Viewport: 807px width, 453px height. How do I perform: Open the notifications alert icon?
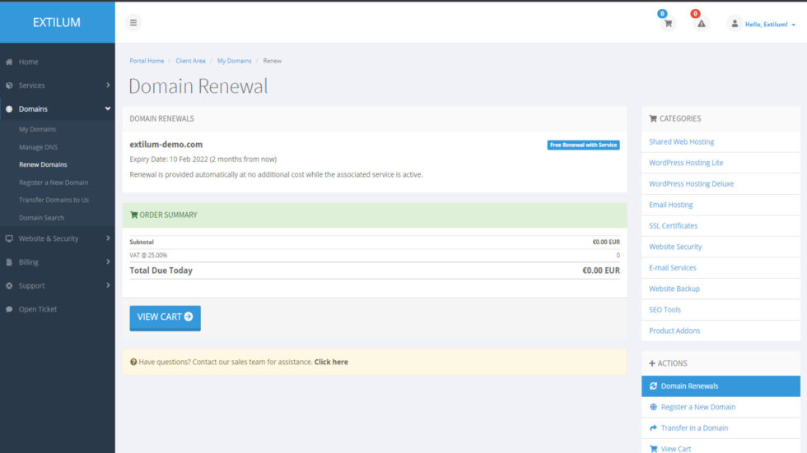701,24
